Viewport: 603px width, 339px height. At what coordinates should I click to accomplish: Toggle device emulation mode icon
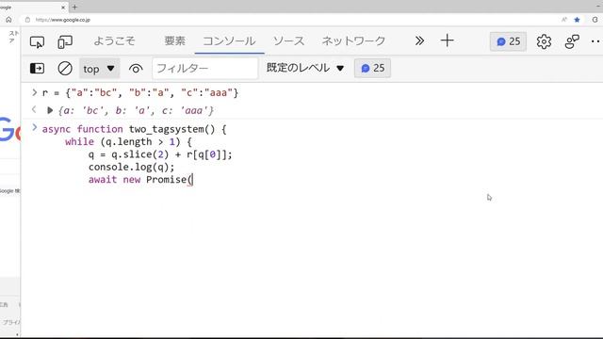pos(65,41)
